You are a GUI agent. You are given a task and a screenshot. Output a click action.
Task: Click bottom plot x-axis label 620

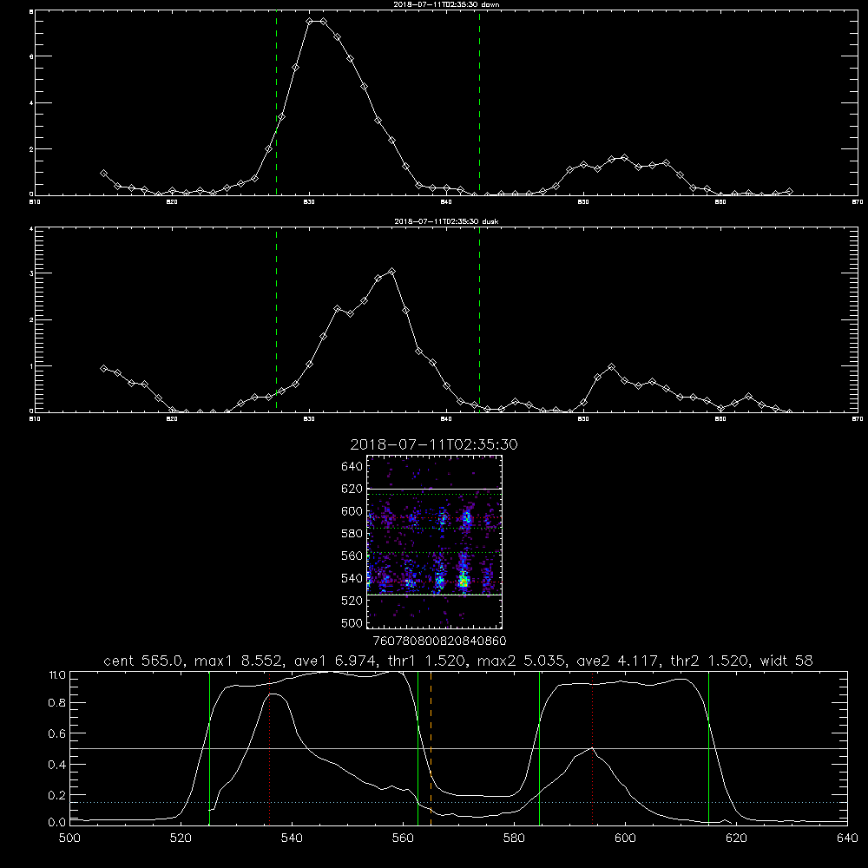pos(736,838)
